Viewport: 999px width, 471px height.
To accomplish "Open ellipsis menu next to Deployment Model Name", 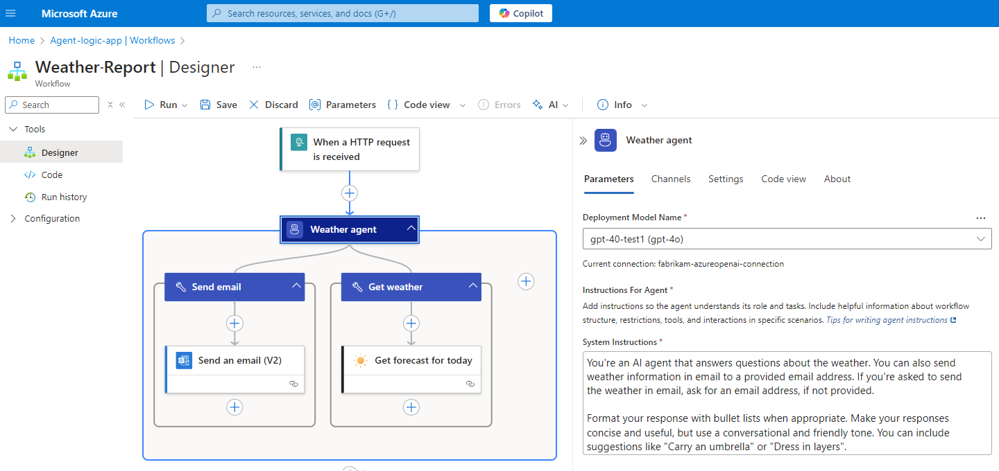I will pyautogui.click(x=981, y=217).
